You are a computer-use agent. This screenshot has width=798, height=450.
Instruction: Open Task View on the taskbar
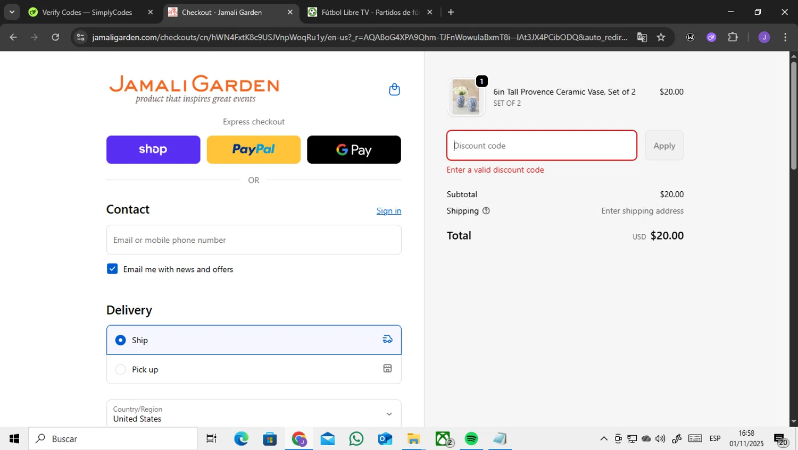[x=211, y=439]
